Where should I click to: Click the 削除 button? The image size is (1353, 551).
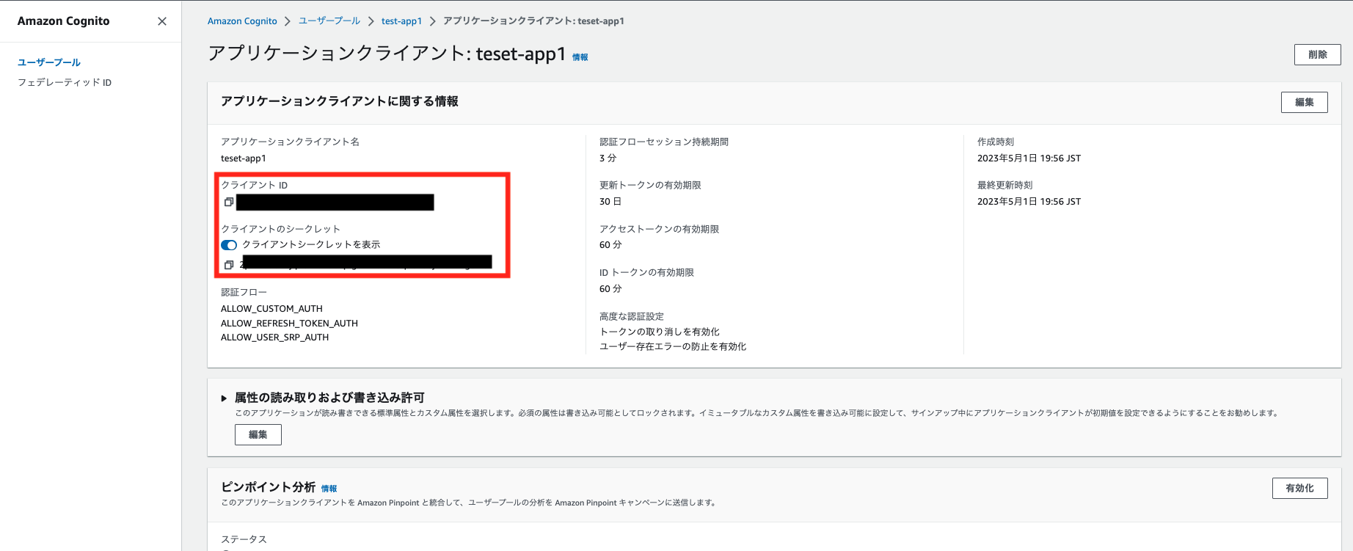click(1317, 54)
